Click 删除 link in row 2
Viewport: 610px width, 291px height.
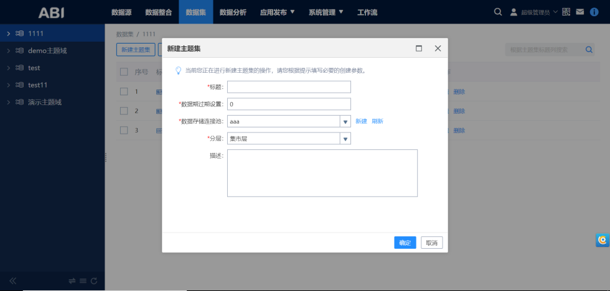pos(459,111)
